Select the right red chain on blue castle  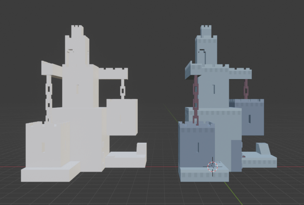[x=246, y=89]
